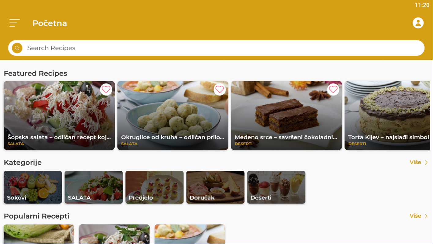Open the SALATA category tile
This screenshot has width=433, height=244.
[x=94, y=187]
